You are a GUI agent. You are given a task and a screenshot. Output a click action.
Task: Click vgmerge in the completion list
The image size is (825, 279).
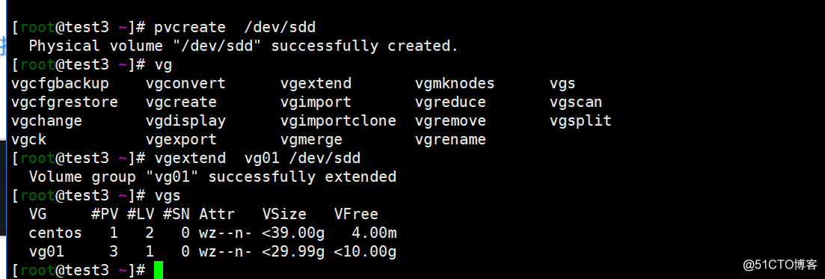[311, 139]
